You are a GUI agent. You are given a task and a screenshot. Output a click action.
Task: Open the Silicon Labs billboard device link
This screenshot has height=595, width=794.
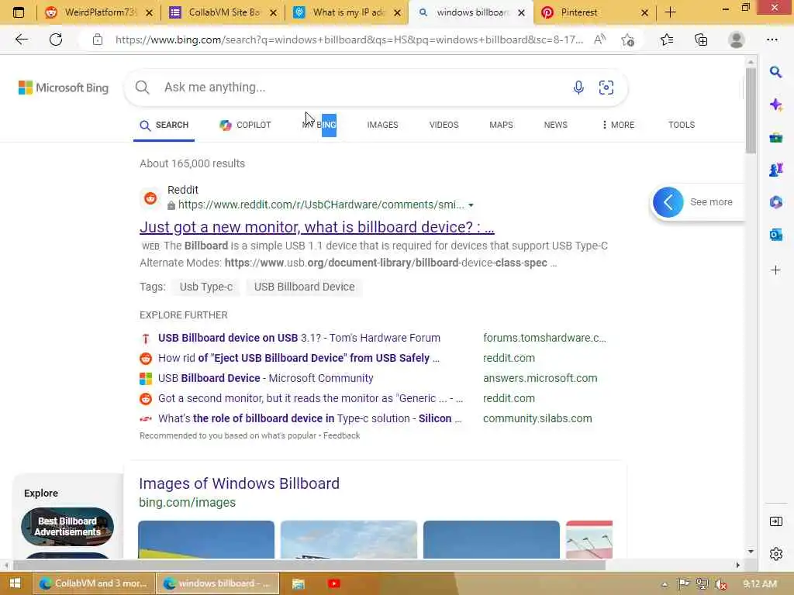[x=310, y=419]
